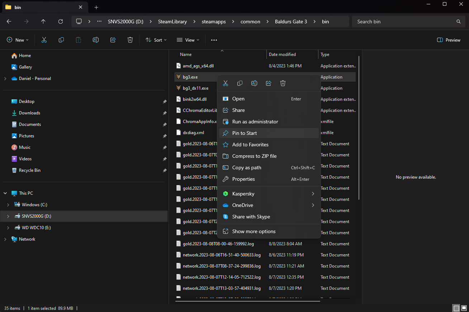Add a new tab with plus button
This screenshot has height=312, width=469.
point(96,7)
